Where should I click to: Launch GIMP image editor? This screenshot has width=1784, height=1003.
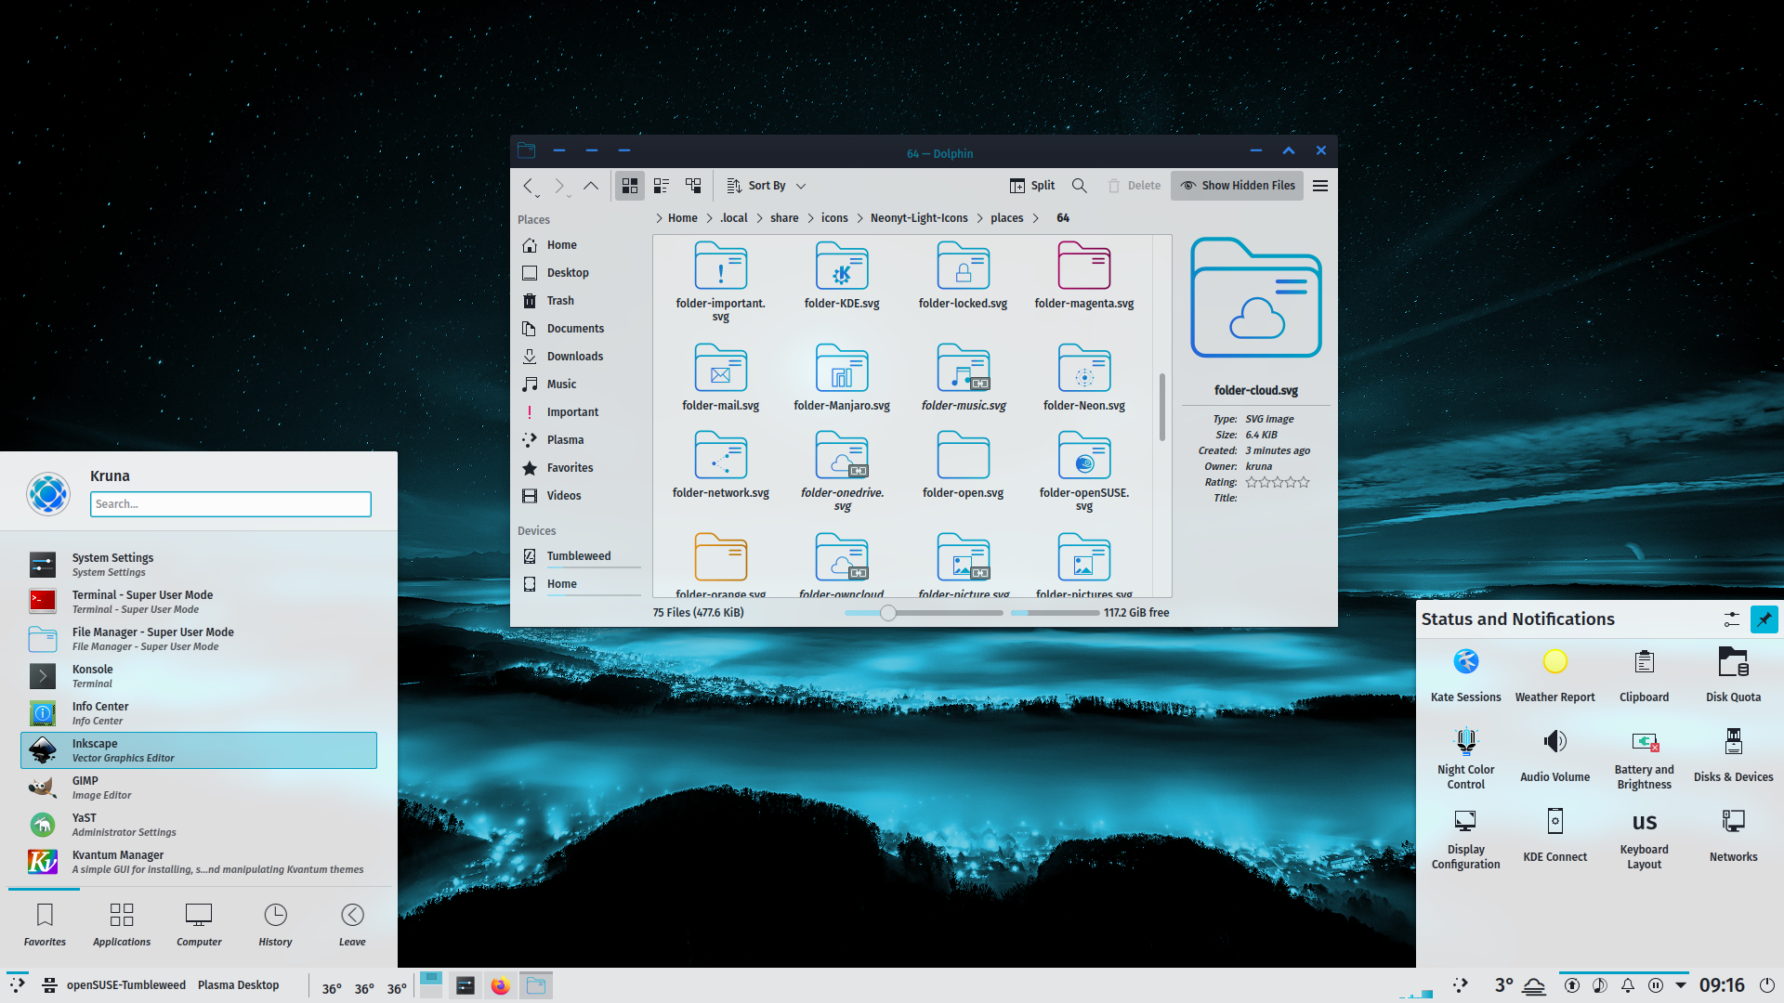click(199, 788)
